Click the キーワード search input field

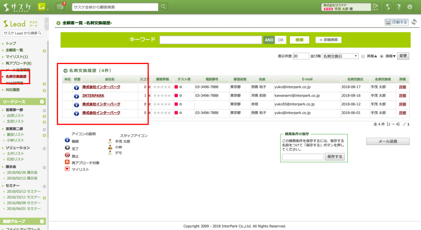coord(210,40)
